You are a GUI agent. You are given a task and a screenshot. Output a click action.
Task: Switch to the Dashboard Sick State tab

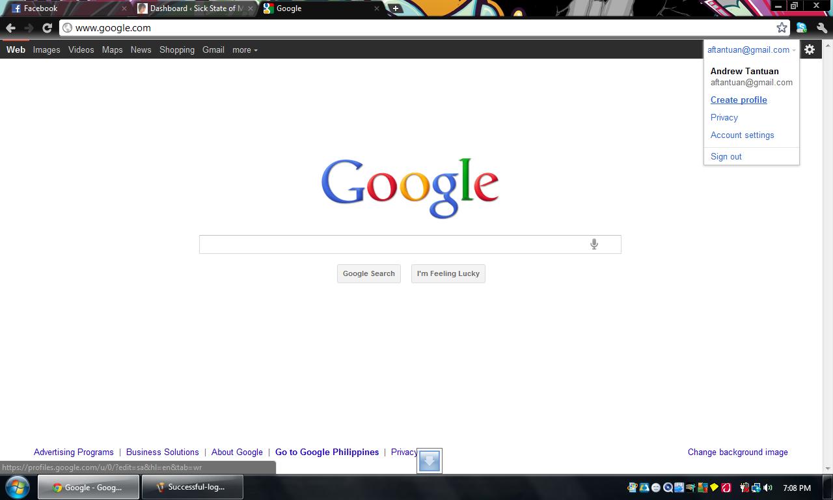[x=195, y=8]
